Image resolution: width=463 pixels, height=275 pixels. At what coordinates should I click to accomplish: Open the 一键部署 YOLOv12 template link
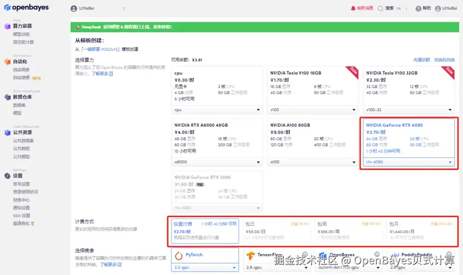pyautogui.click(x=100, y=49)
